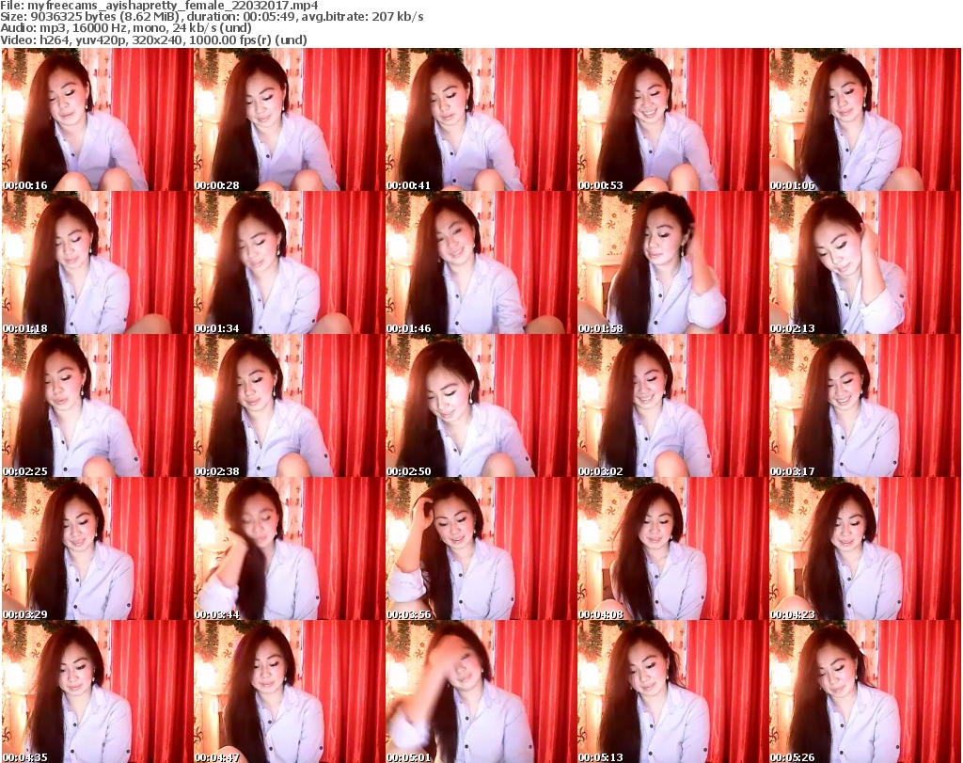Select the thumbnail marked 00:03:02

click(x=673, y=406)
